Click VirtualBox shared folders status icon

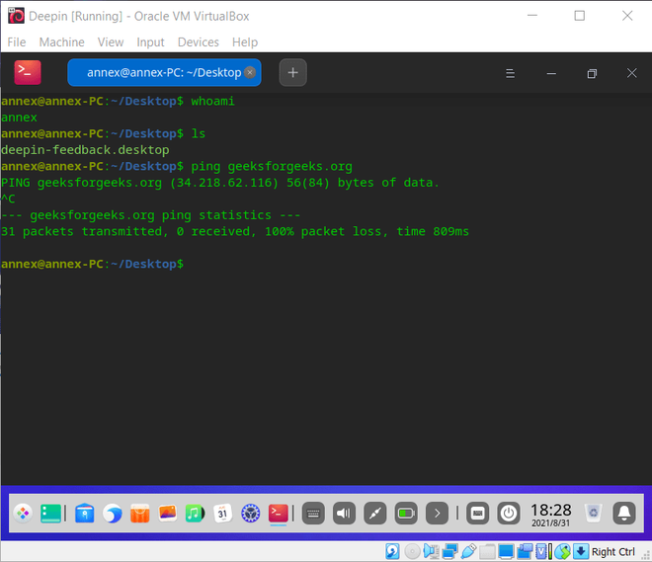point(487,551)
